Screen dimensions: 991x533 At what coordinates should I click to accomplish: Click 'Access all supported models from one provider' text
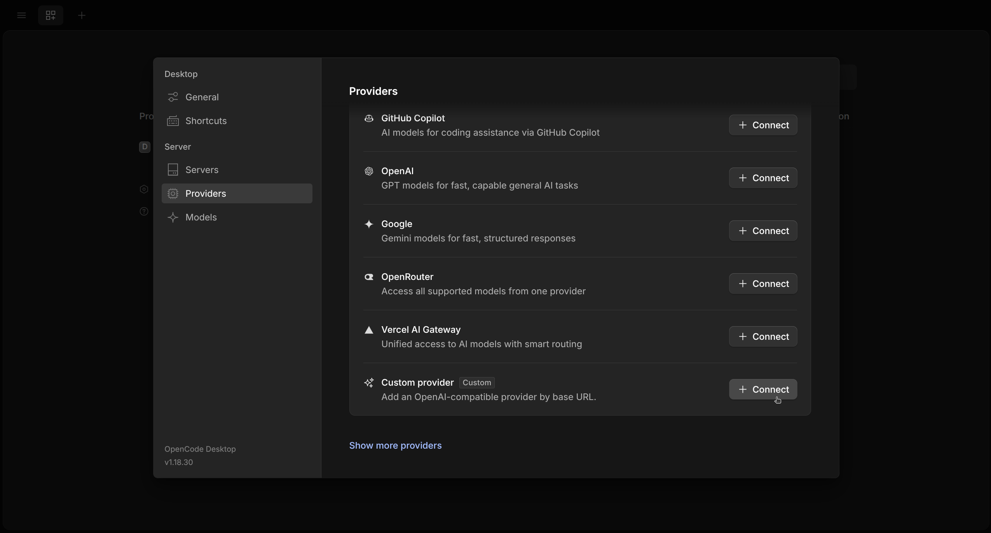[x=483, y=291]
